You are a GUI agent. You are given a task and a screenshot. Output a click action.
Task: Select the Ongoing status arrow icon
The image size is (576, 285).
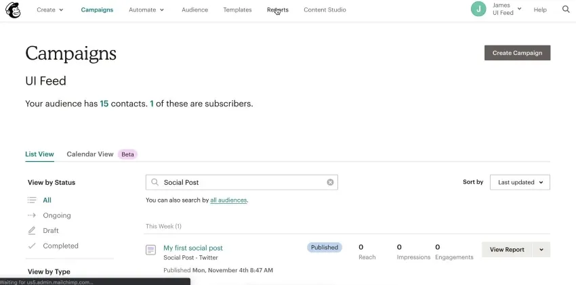tap(32, 215)
